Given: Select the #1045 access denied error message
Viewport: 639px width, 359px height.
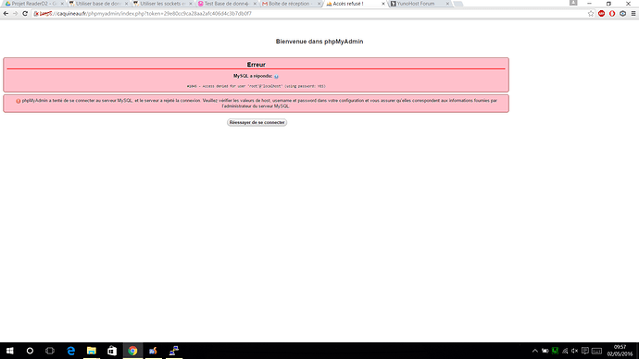Looking at the screenshot, I should point(256,86).
